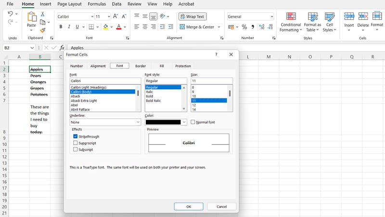Open the font Color dropdown arrow
The image size is (385, 217).
tap(184, 122)
